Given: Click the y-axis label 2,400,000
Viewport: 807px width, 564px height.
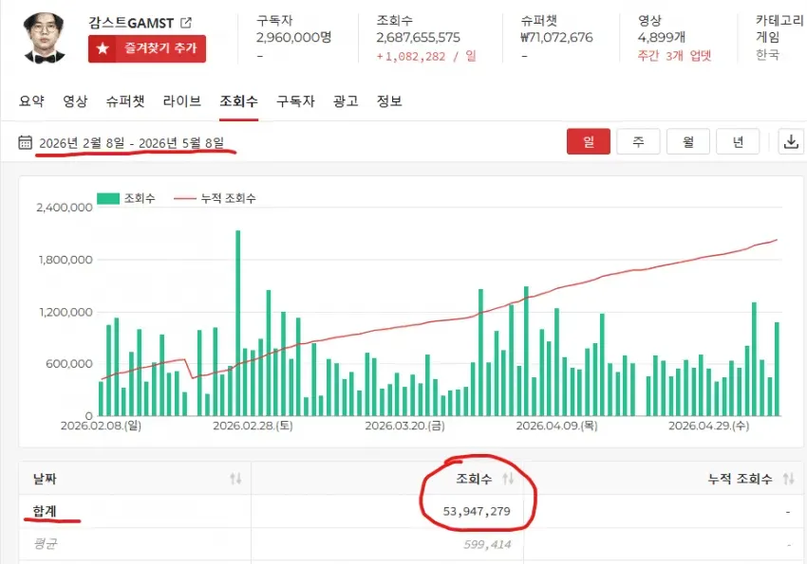Looking at the screenshot, I should [x=65, y=207].
